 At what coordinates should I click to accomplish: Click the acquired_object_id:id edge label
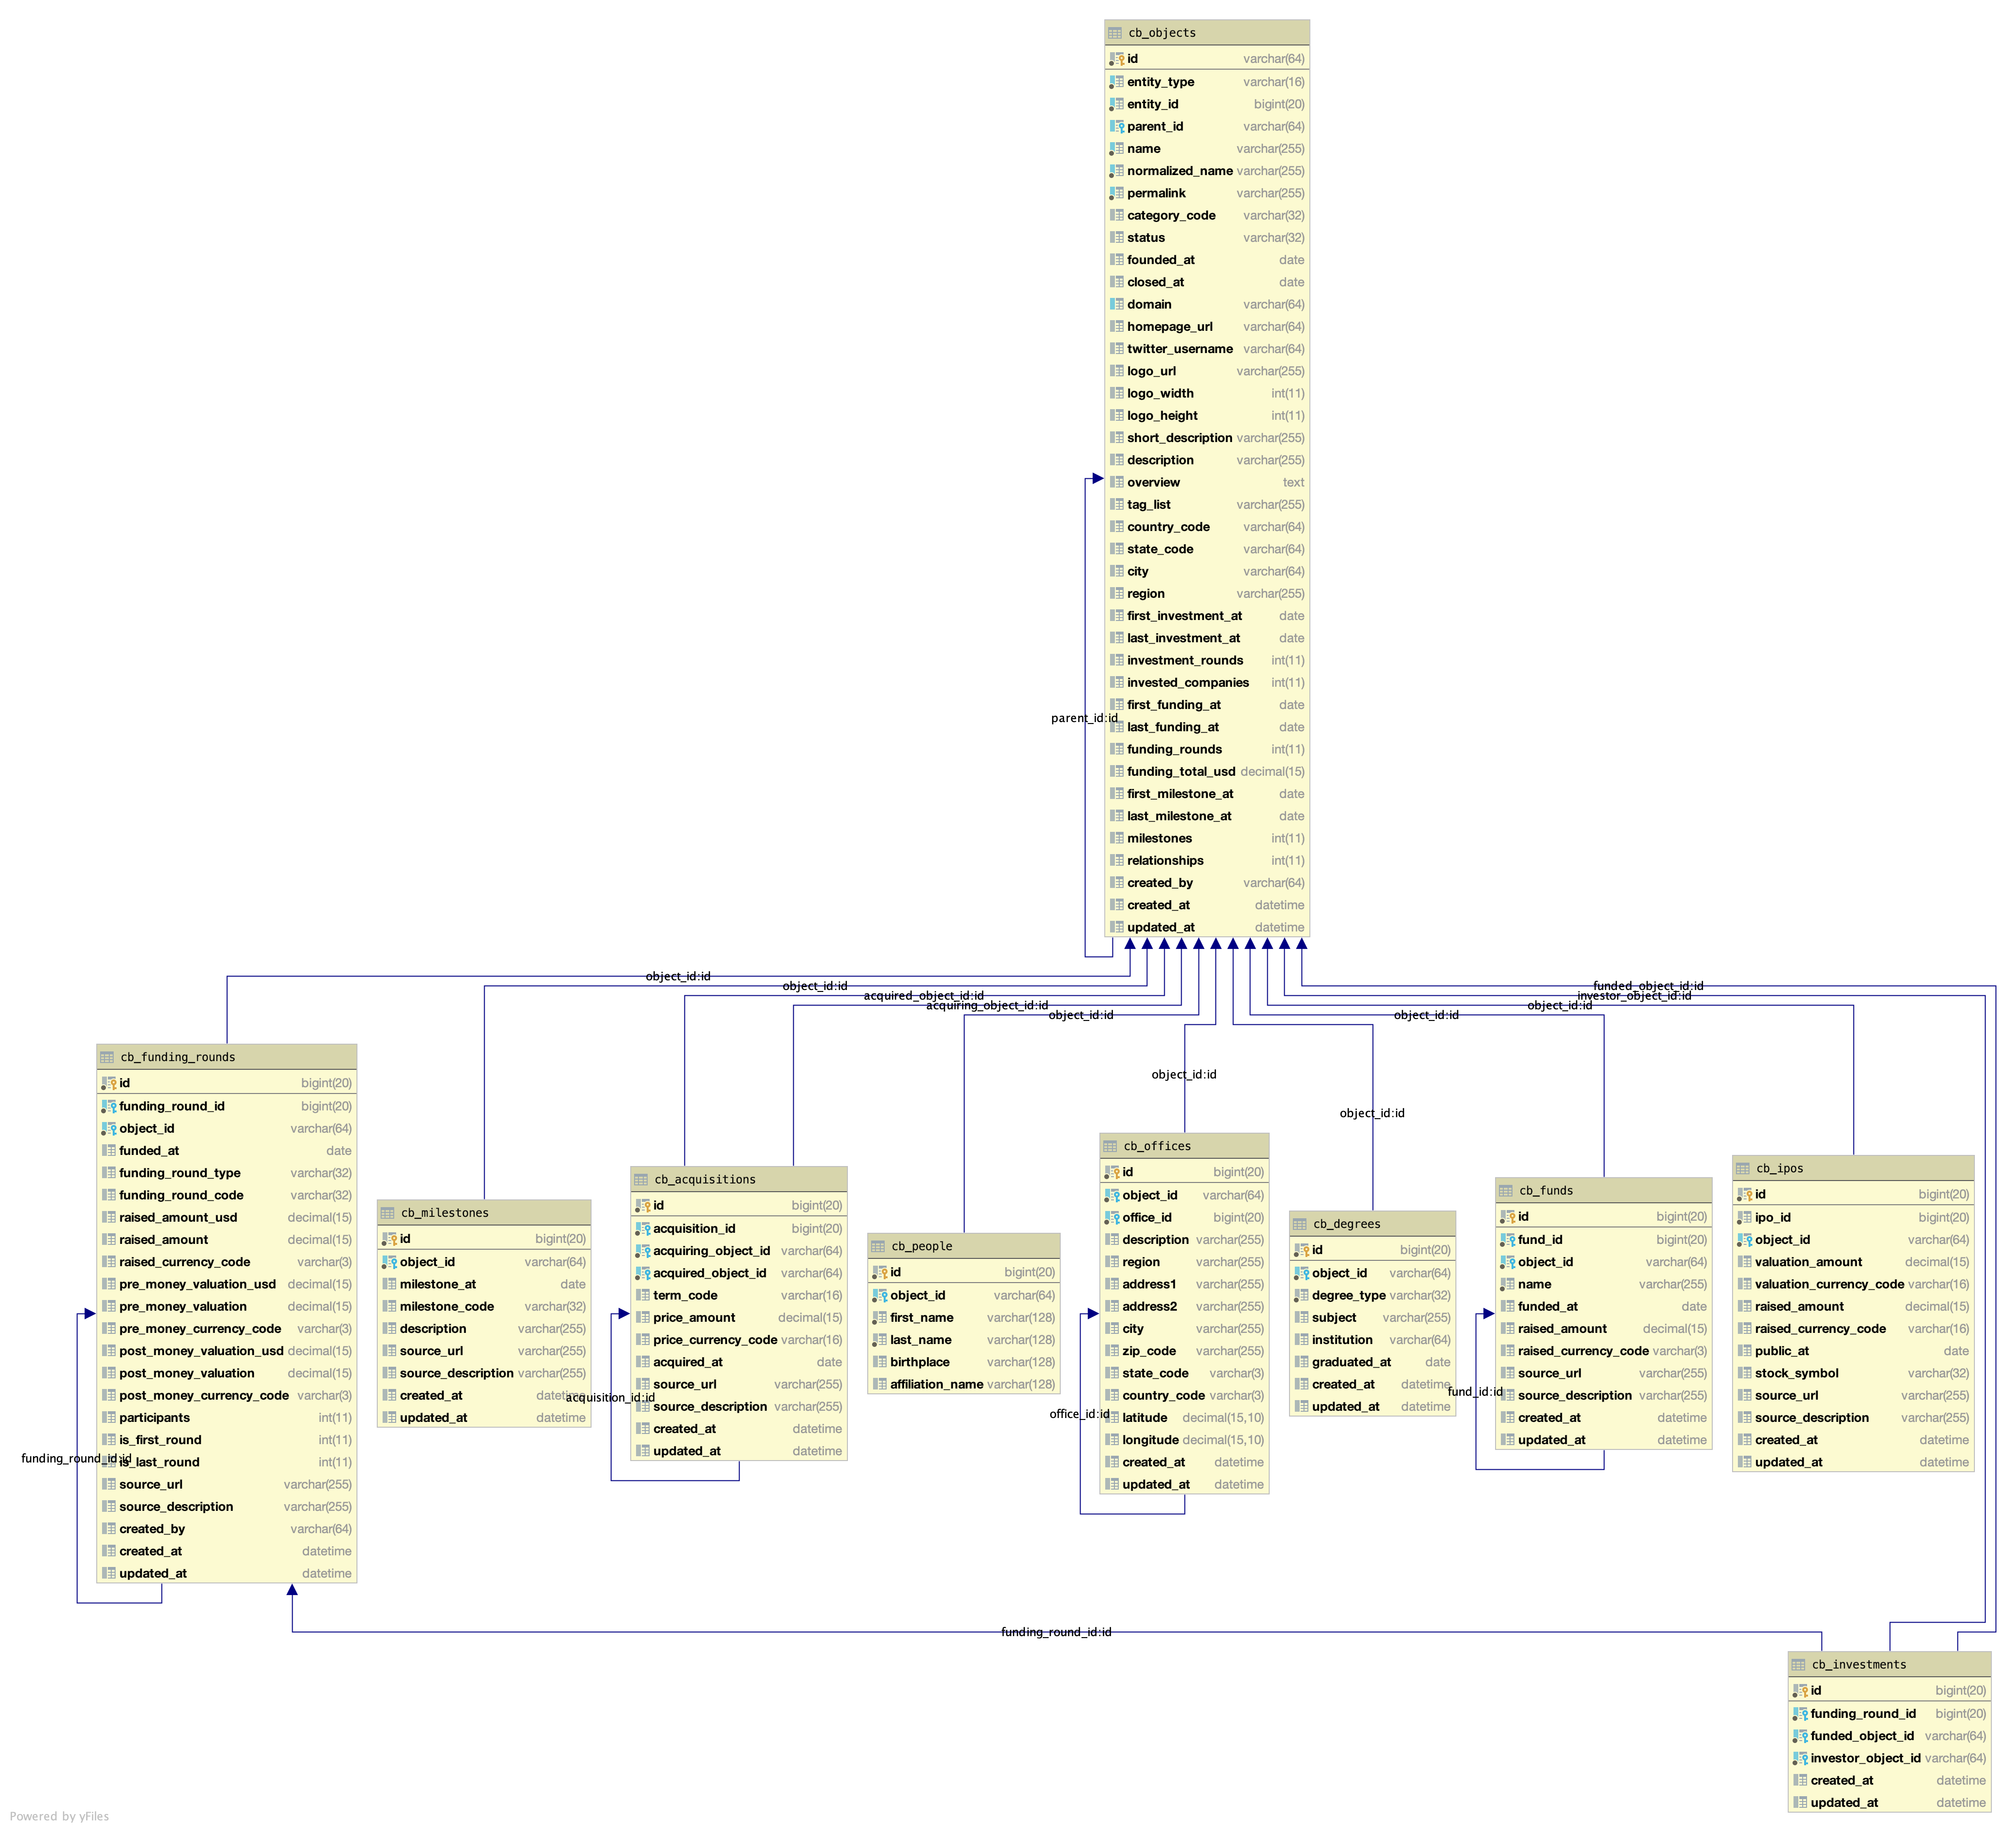pos(923,995)
